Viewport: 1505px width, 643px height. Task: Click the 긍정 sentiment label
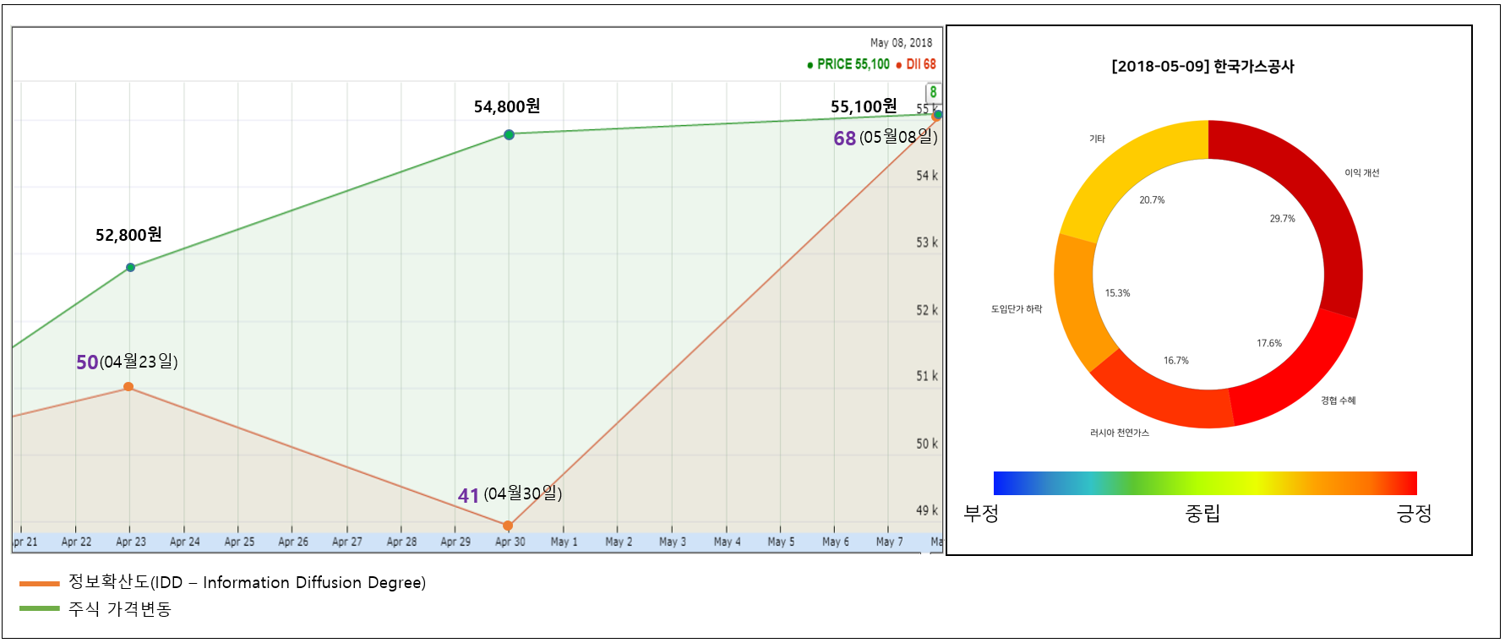point(1414,513)
